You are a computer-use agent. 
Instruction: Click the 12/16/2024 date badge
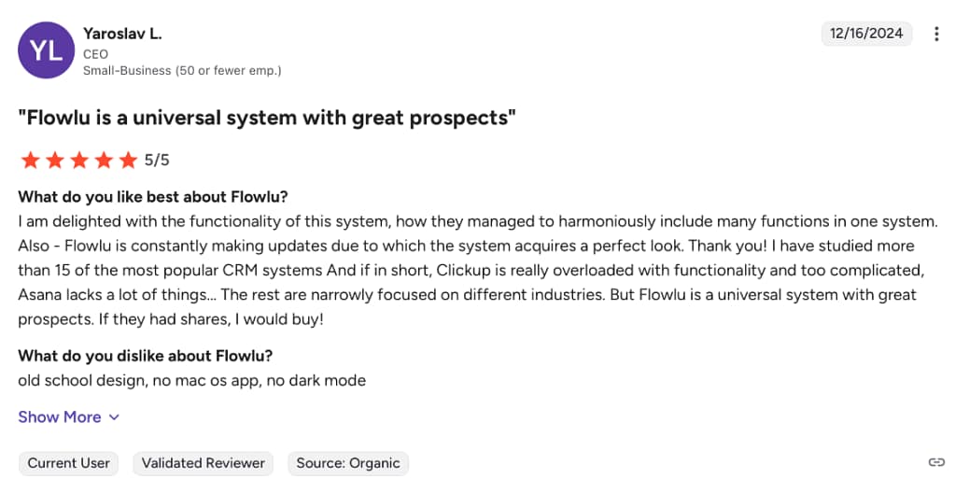click(866, 34)
